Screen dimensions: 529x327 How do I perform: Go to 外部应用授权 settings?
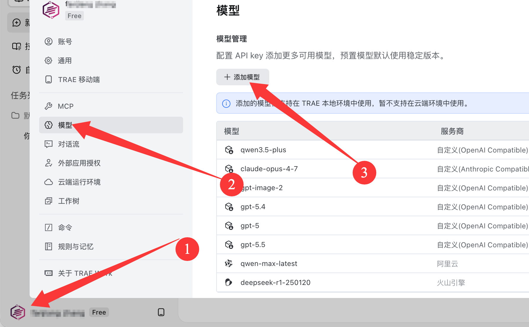point(111,163)
